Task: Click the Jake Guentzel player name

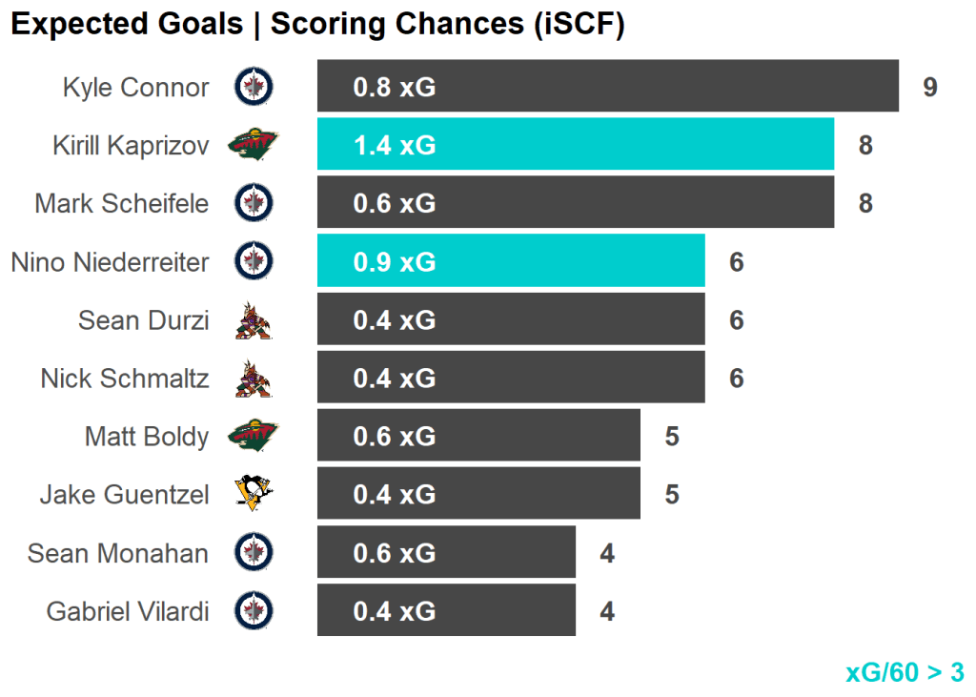Action: [124, 495]
